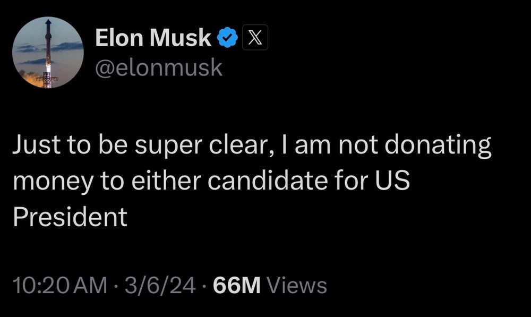Click the Views label
The image size is (531, 317).
click(297, 285)
